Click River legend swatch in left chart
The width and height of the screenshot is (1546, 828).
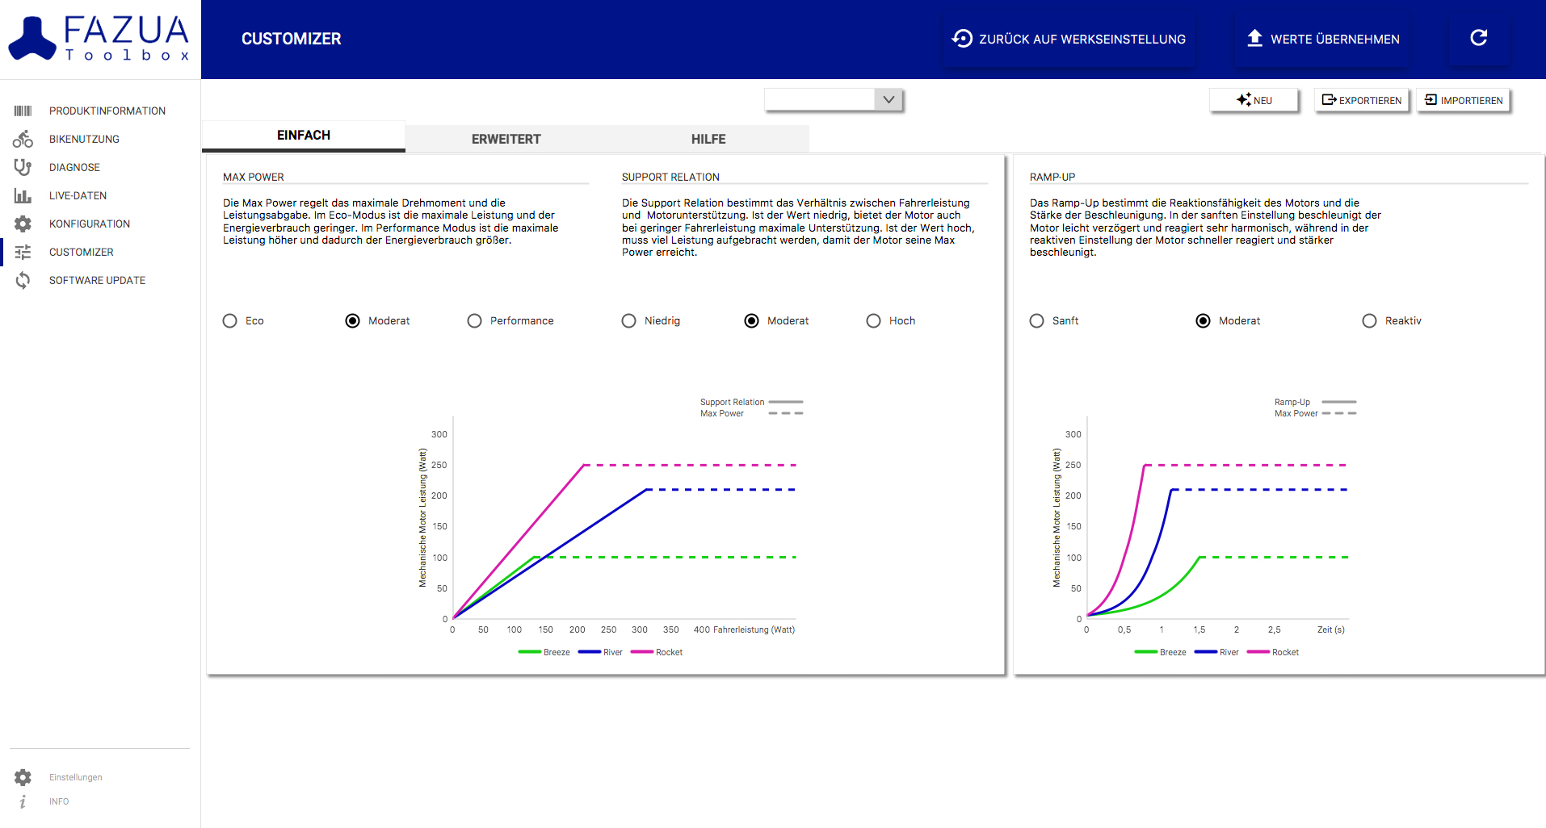point(590,652)
